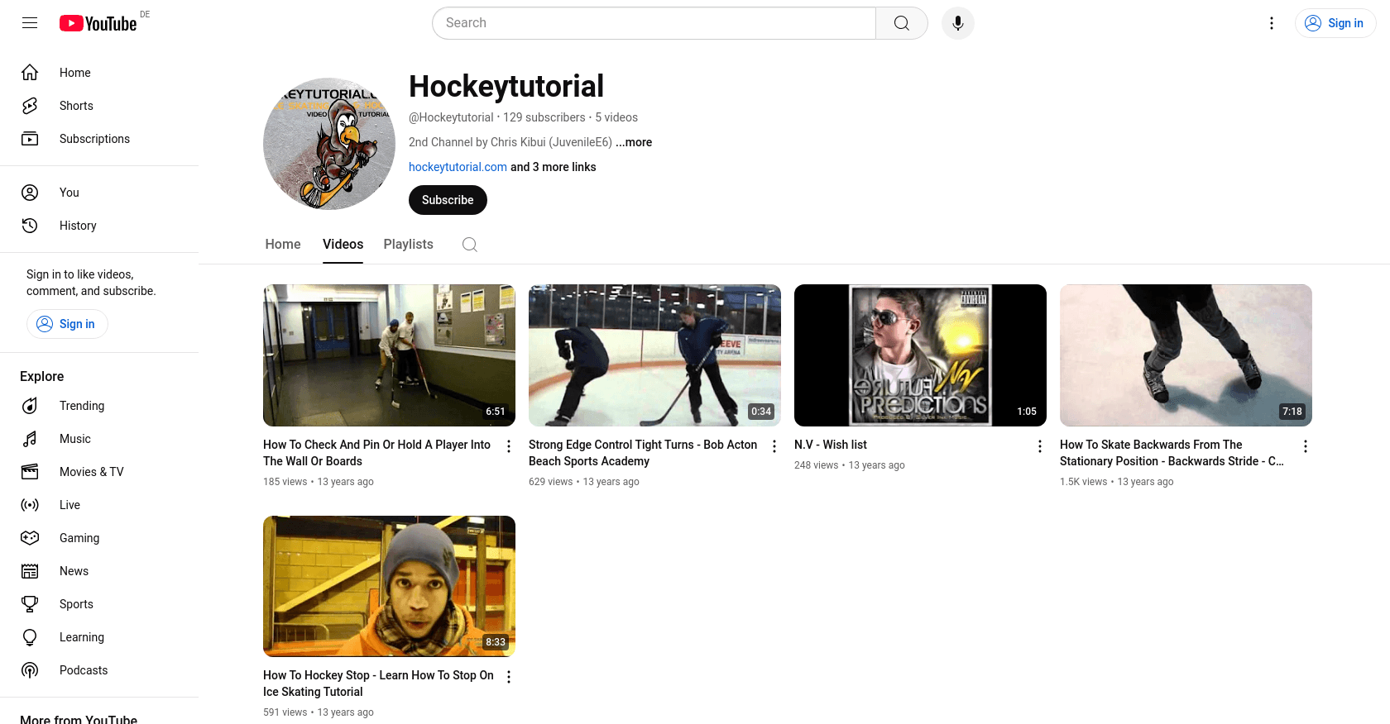Switch to the Playlists tab
Image resolution: width=1390 pixels, height=724 pixels.
point(408,245)
